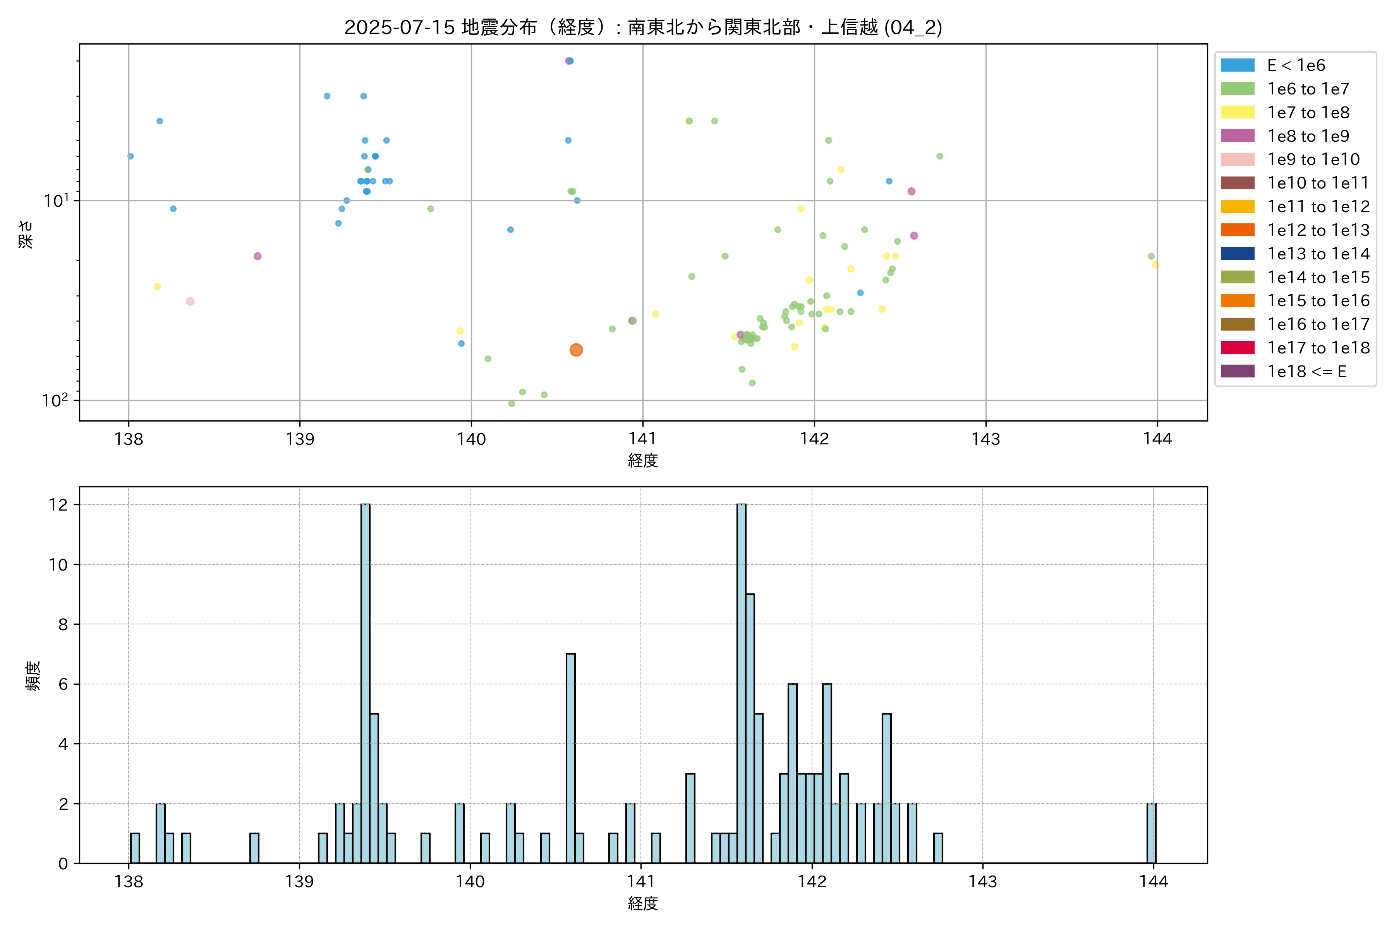The image size is (1394, 929).
Task: Click the yellow 1e7 to 1e8 legend swatch
Action: pos(1238,113)
